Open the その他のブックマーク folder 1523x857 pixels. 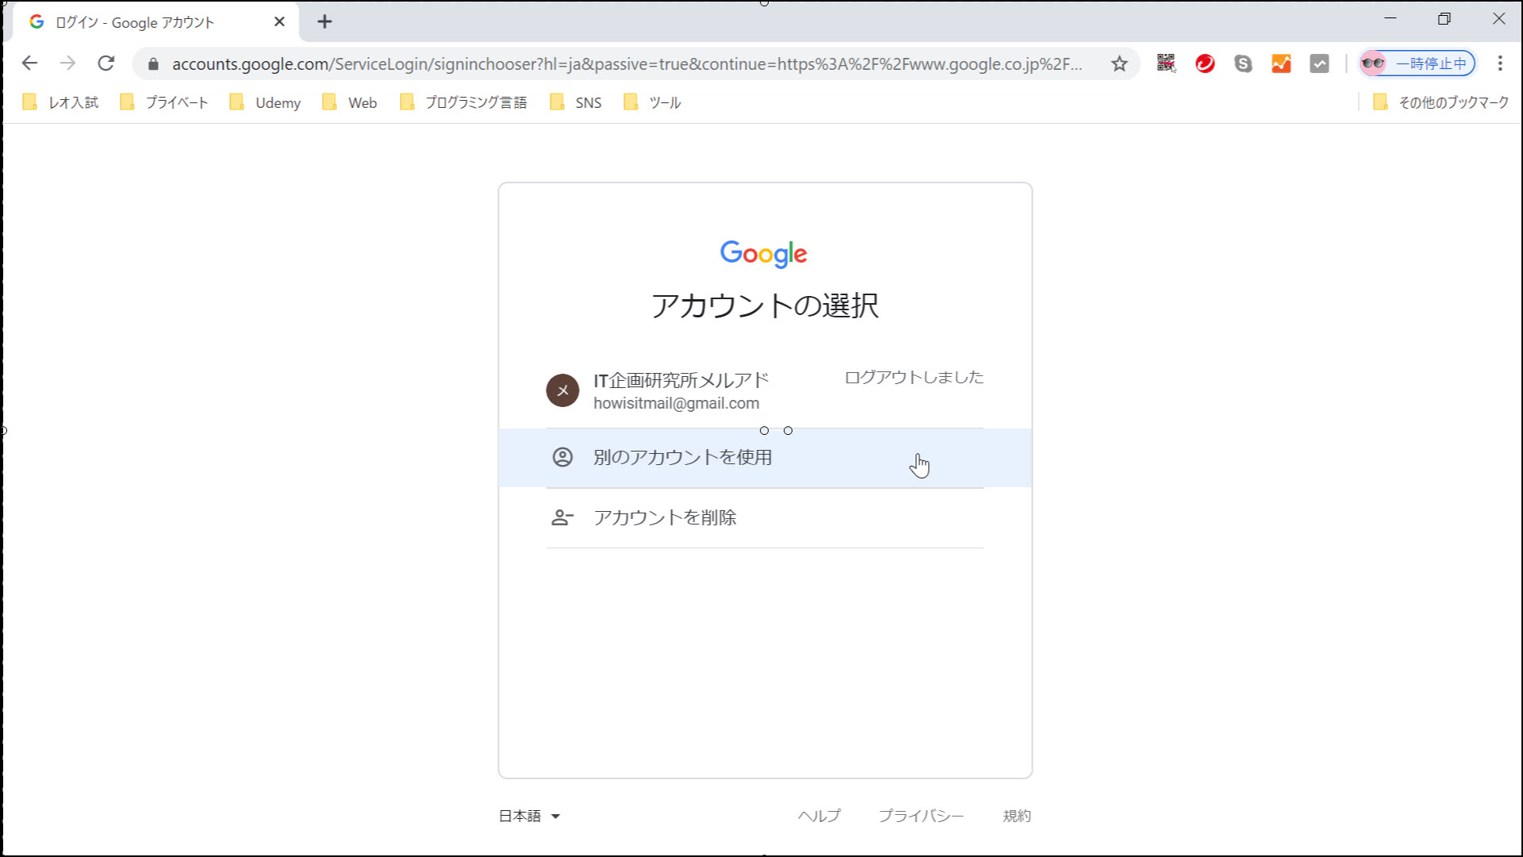tap(1441, 102)
